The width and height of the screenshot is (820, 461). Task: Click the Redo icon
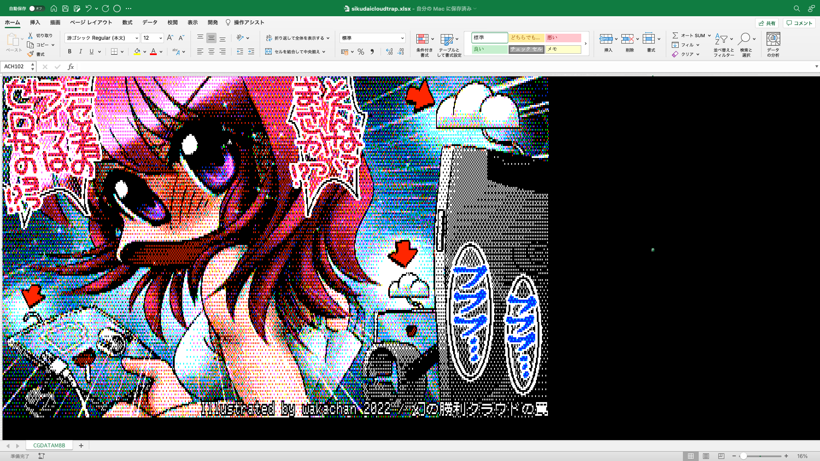tap(105, 9)
